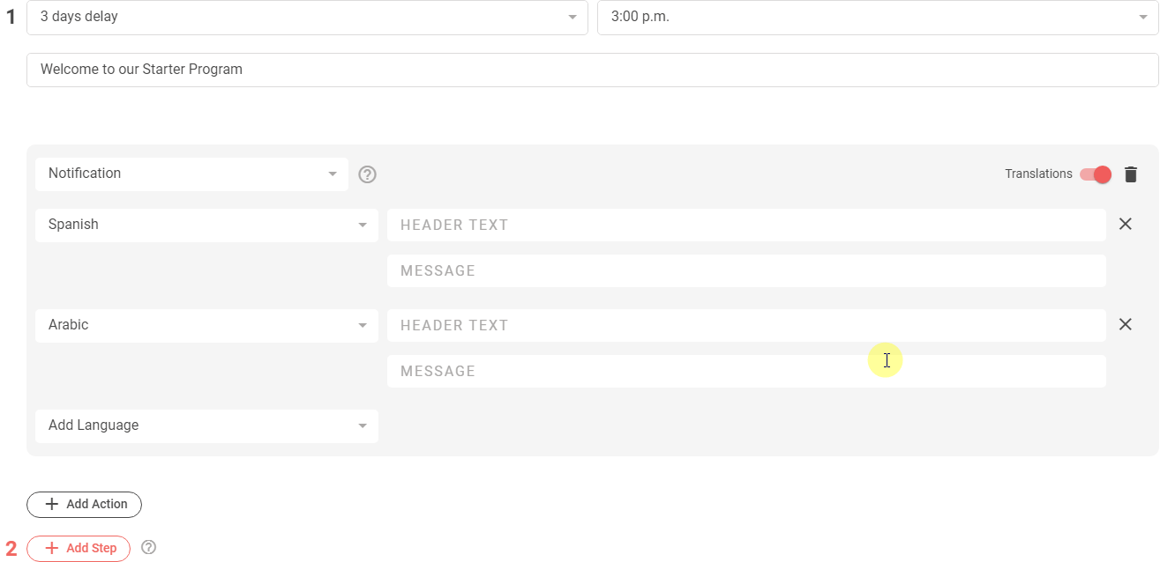Open the 3 days delay dropdown
1175x562 pixels.
[307, 18]
